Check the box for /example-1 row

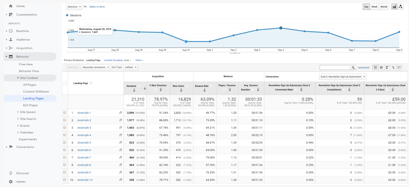tap(65, 113)
